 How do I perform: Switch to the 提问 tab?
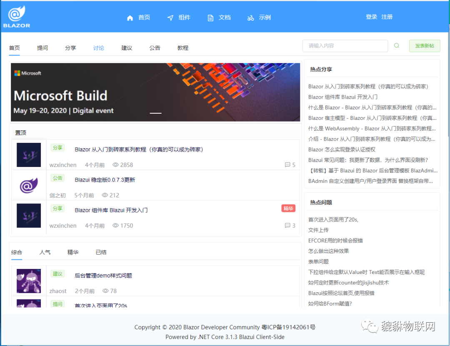pyautogui.click(x=42, y=48)
